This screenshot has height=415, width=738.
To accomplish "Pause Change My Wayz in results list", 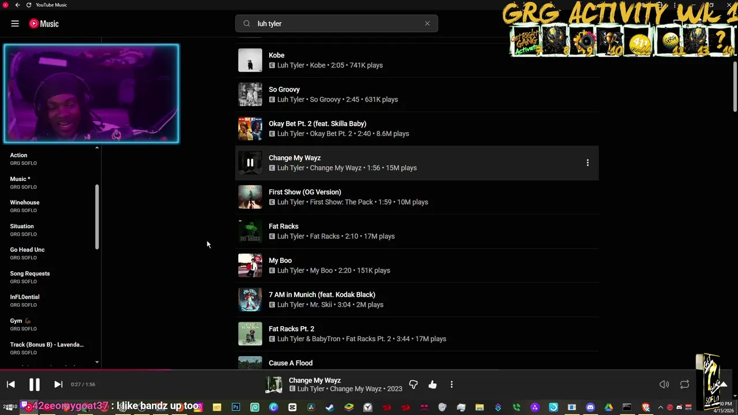I will coord(250,163).
